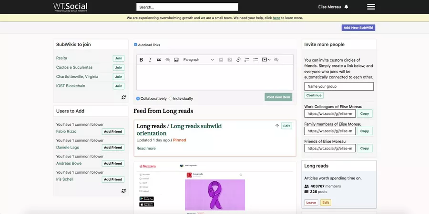Open notifications bell icon
Image resolution: width=429 pixels, height=214 pixels.
[347, 7]
